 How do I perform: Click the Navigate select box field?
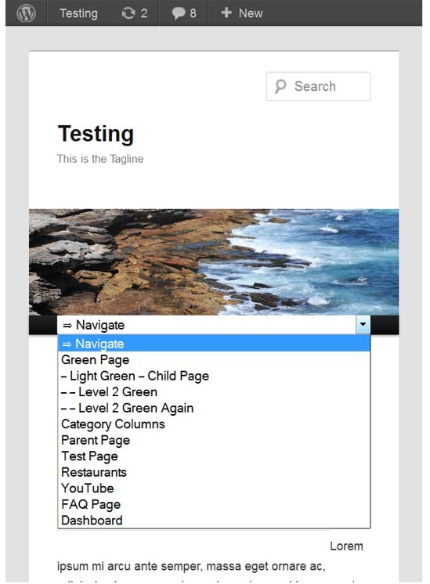click(x=214, y=325)
